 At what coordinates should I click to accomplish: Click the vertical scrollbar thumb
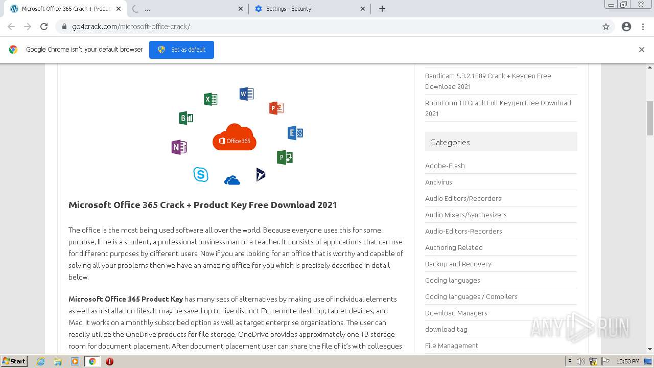pyautogui.click(x=650, y=118)
